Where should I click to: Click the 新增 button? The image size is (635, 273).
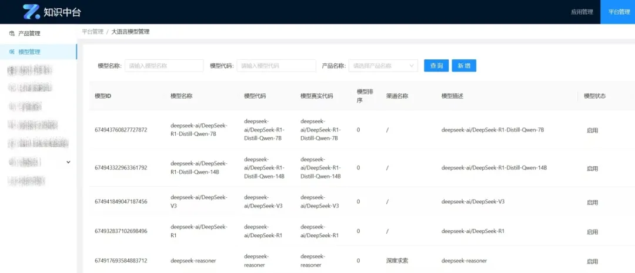[x=464, y=66]
